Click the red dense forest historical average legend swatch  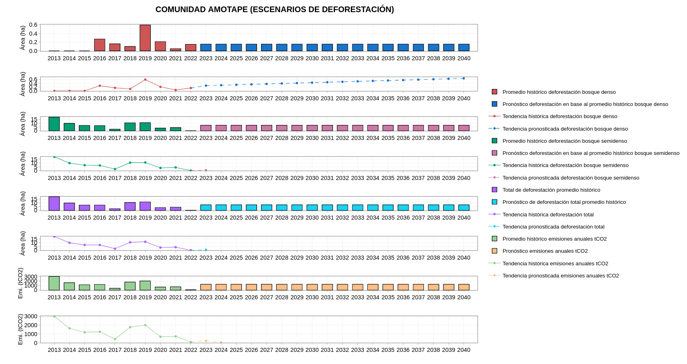point(494,92)
